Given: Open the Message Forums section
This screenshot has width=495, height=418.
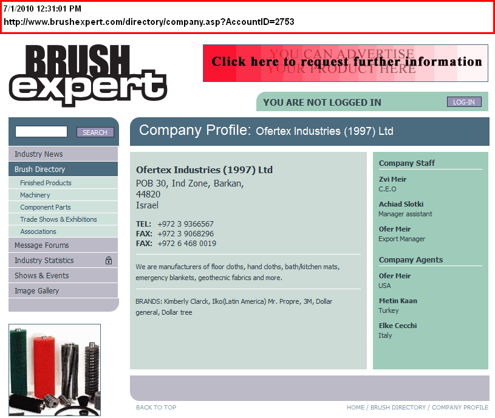Looking at the screenshot, I should tap(42, 245).
